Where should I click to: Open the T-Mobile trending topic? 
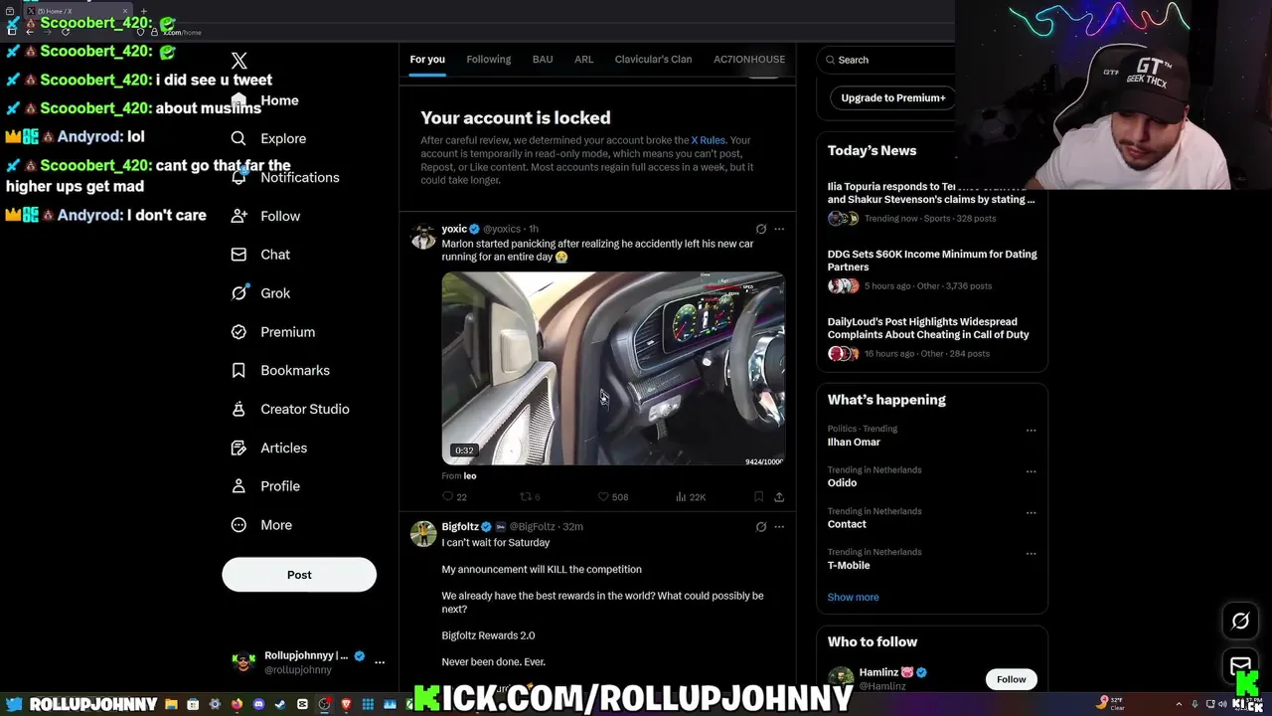(x=849, y=566)
